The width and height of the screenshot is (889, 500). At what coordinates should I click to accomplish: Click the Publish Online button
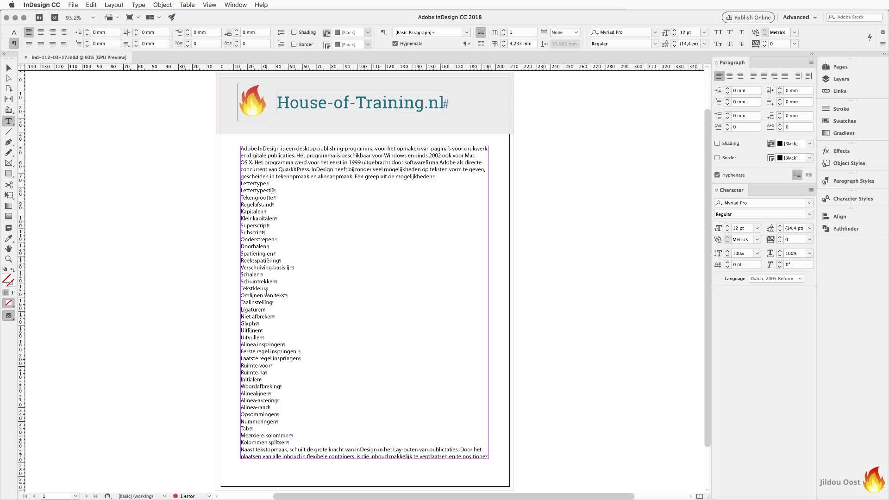748,18
